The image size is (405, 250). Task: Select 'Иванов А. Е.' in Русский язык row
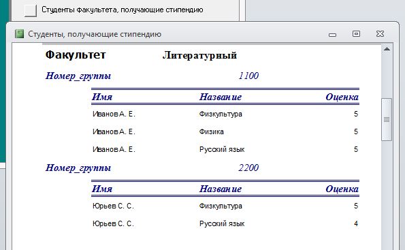114,149
